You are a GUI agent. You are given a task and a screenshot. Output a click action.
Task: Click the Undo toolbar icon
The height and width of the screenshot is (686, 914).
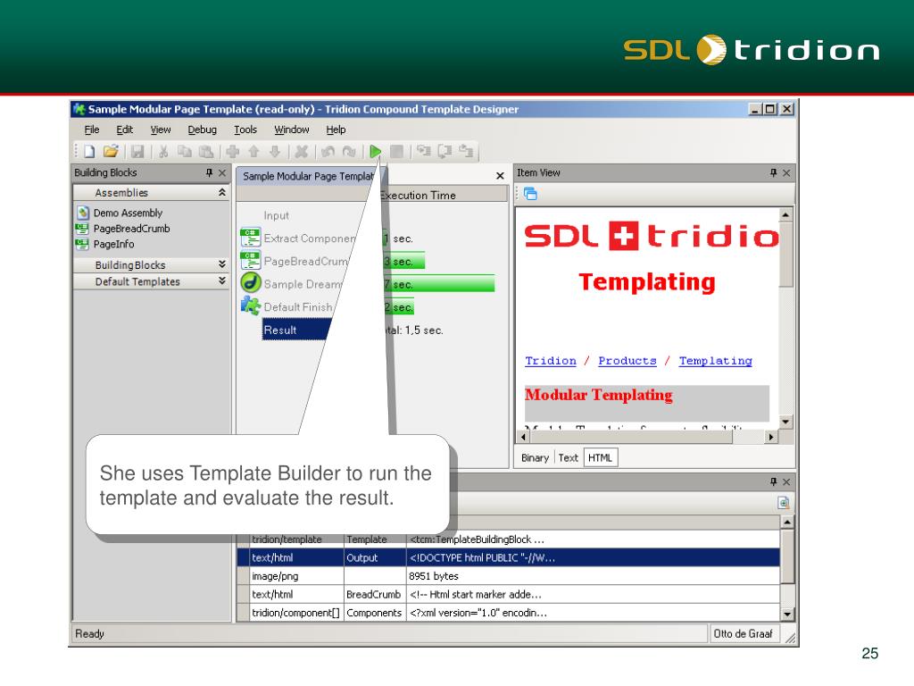(x=328, y=152)
